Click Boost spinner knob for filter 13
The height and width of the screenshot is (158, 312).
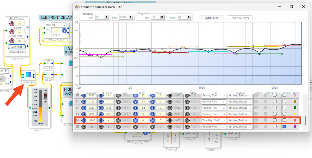(x=135, y=114)
